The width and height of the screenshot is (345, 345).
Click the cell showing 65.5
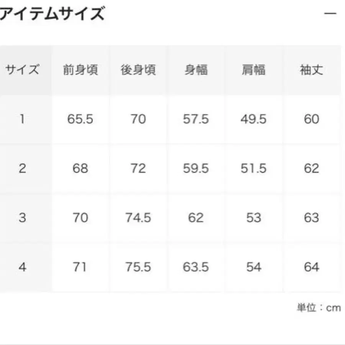point(80,118)
